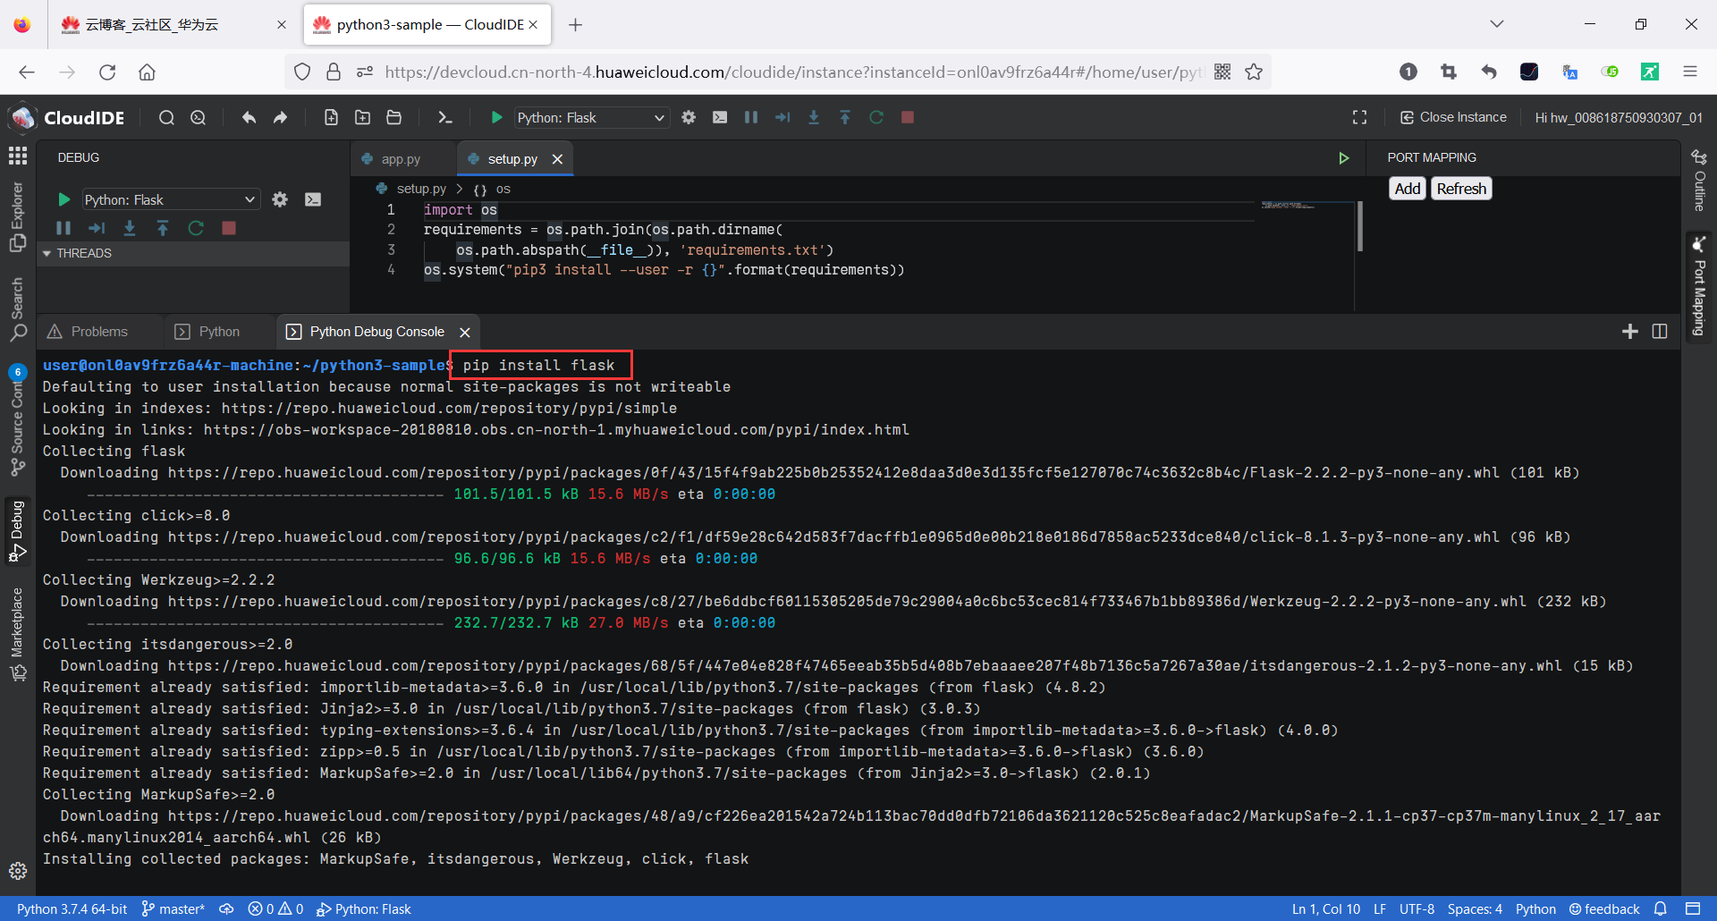
Task: Toggle fullscreen mode in CloudIDE
Action: [x=1359, y=117]
